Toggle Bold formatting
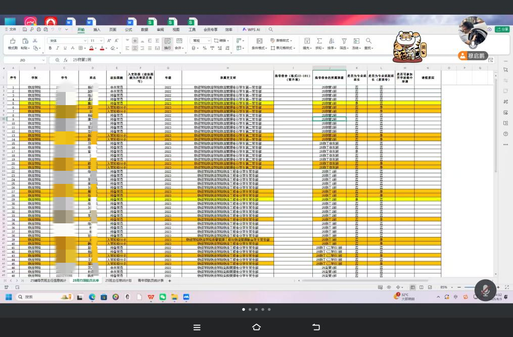Image resolution: width=513 pixels, height=337 pixels. pos(50,48)
